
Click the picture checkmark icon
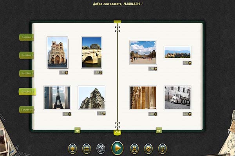point(101,149)
